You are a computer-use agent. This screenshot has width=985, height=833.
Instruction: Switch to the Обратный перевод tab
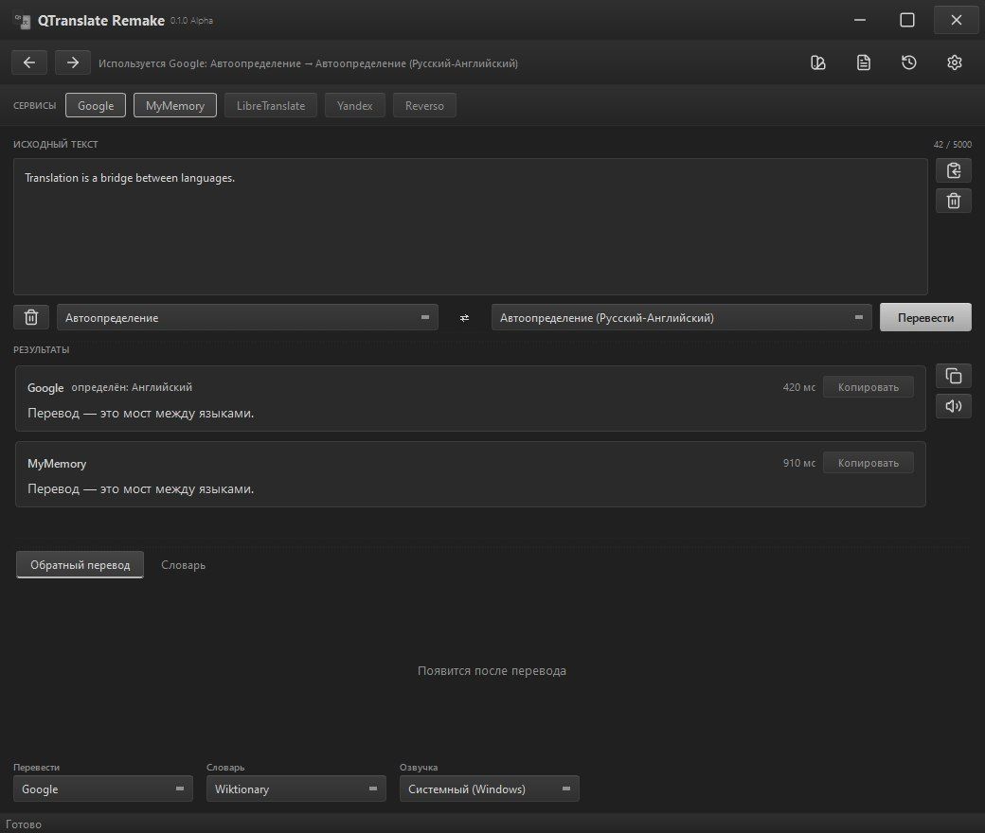(x=81, y=565)
